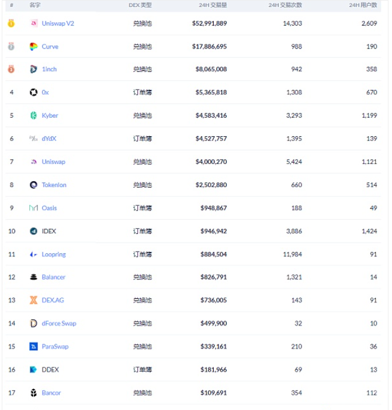
Task: Click the DEX 类型 column header
Action: click(x=140, y=5)
